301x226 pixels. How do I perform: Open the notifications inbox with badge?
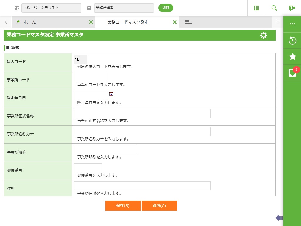click(x=292, y=73)
